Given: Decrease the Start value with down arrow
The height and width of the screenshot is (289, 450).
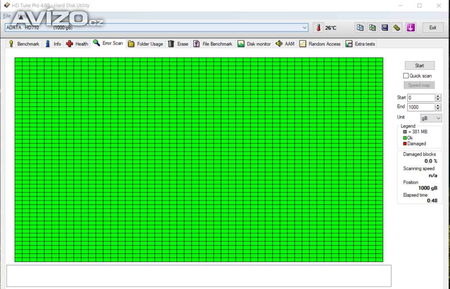Looking at the screenshot, I should pyautogui.click(x=438, y=100).
